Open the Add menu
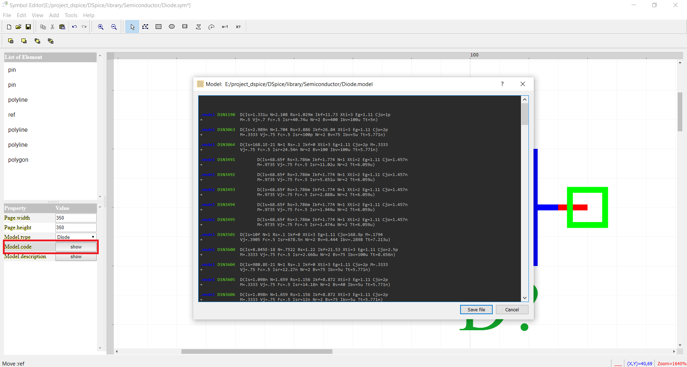The width and height of the screenshot is (687, 367). [54, 15]
